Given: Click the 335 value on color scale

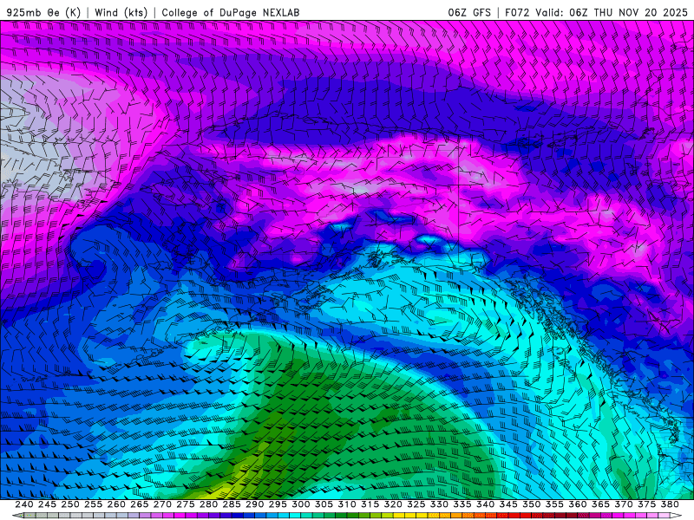Looking at the screenshot, I should [462, 504].
